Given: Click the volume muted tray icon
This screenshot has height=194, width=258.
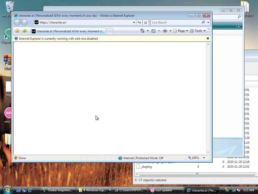Looking at the screenshot, I should pos(239,190).
